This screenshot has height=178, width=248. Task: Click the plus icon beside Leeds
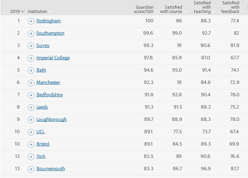point(31,107)
